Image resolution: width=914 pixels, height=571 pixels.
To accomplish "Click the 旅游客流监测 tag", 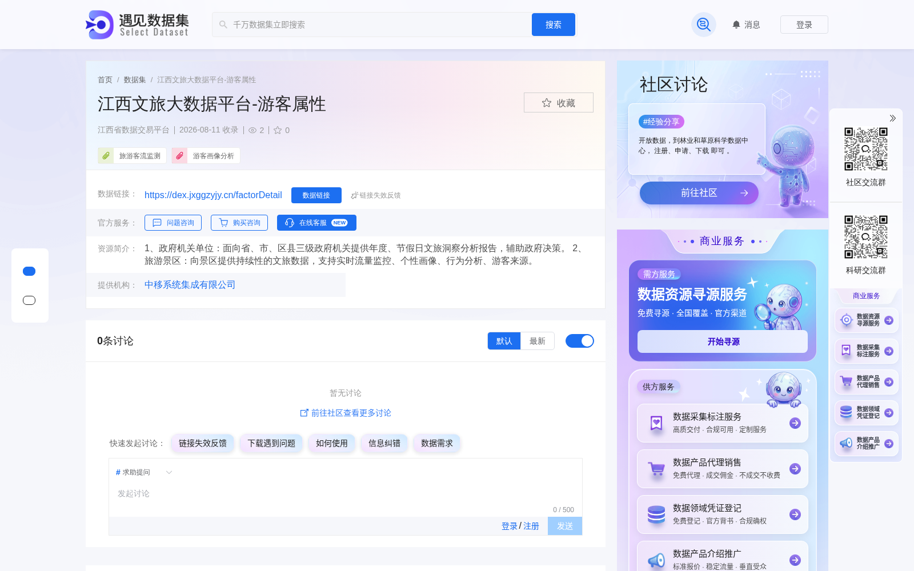I will [x=133, y=155].
